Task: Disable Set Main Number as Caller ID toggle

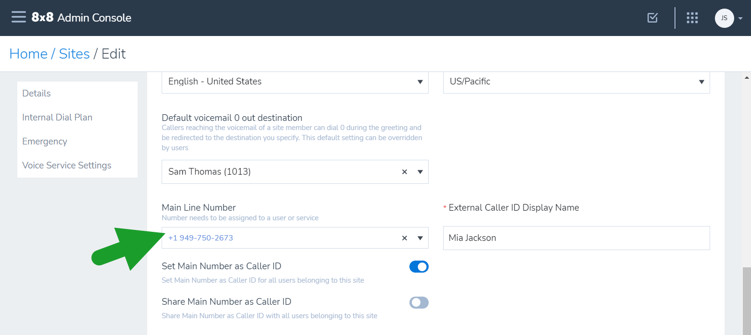Action: click(x=419, y=267)
